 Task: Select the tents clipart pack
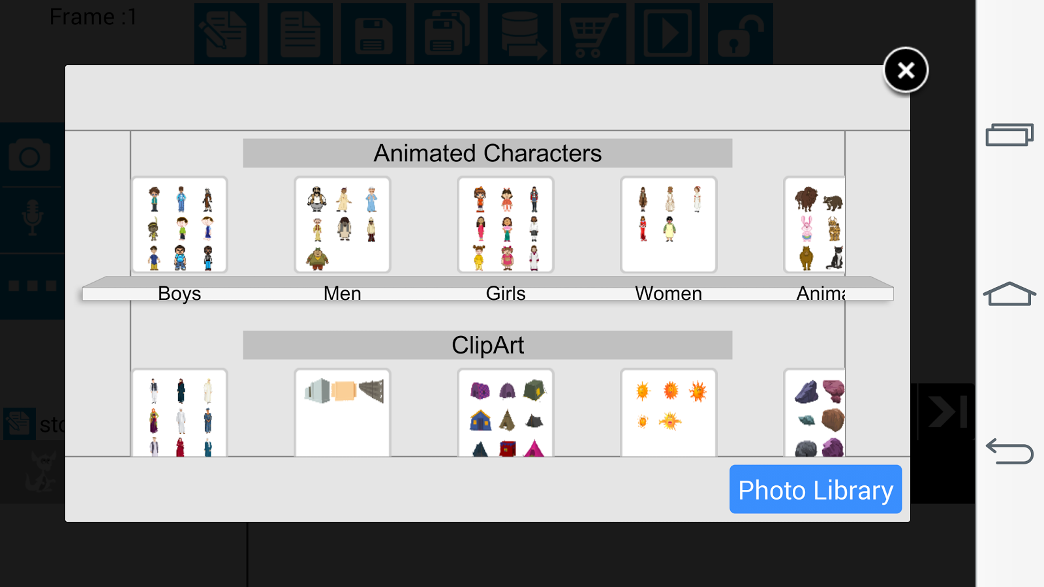(506, 412)
